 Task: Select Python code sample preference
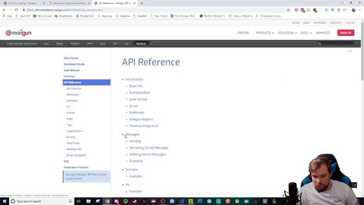point(75,44)
